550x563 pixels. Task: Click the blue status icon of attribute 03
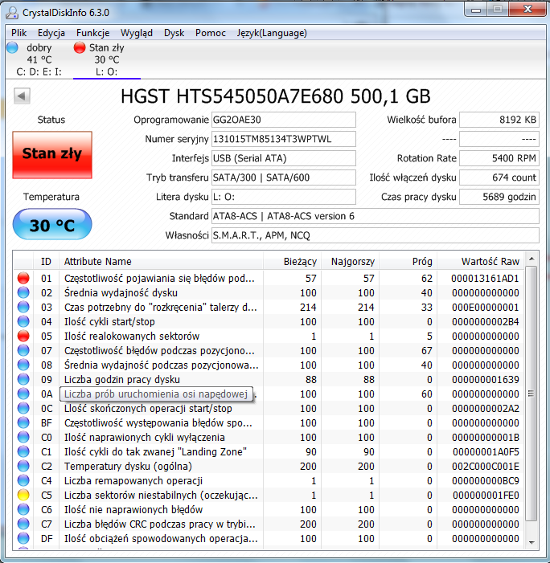click(x=23, y=307)
